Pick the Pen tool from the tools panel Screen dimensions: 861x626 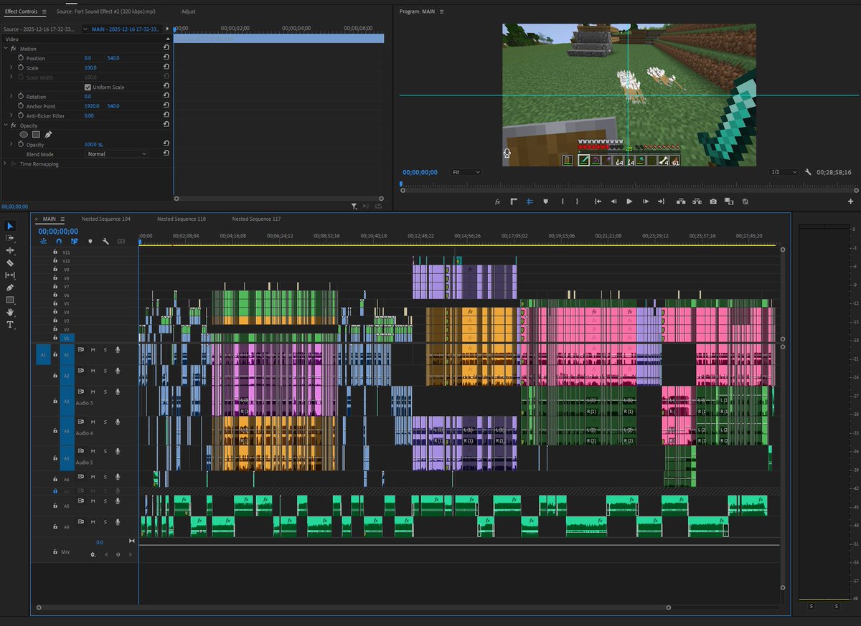tap(10, 285)
